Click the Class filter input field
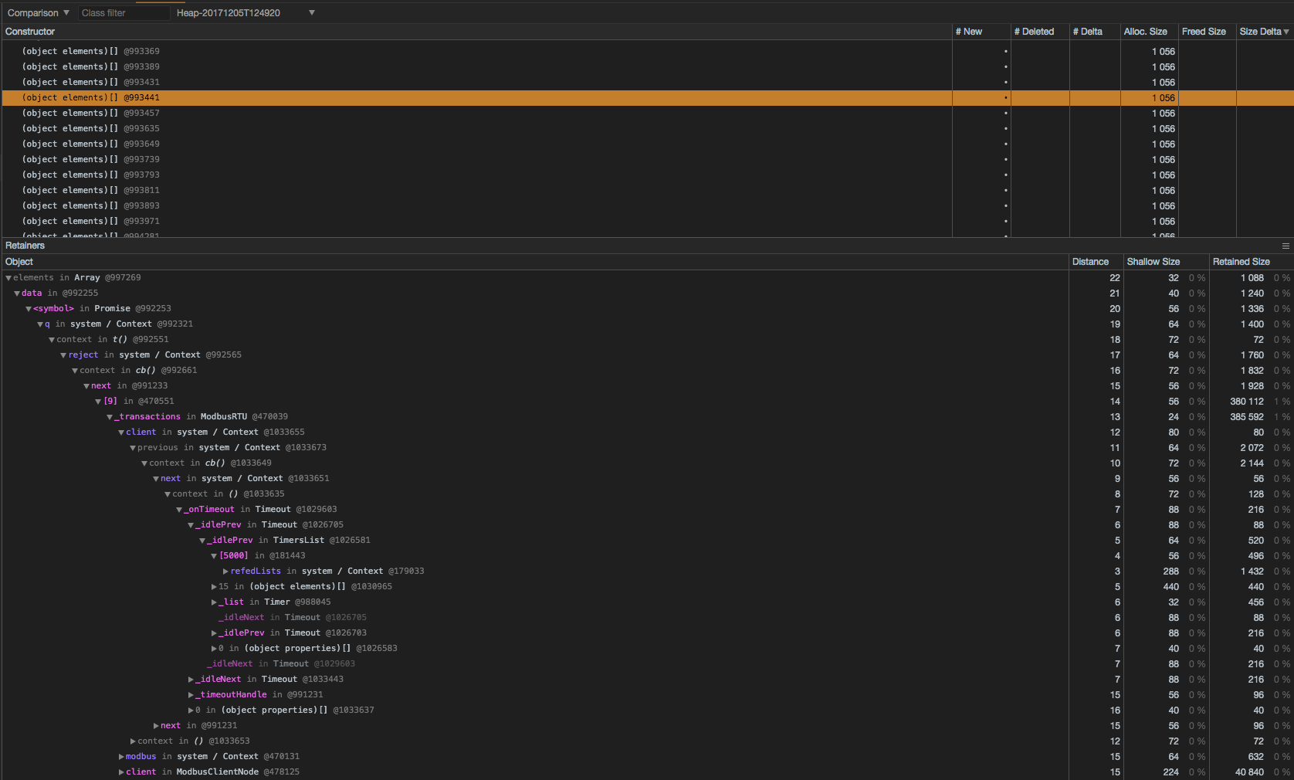The width and height of the screenshot is (1294, 780). 124,12
